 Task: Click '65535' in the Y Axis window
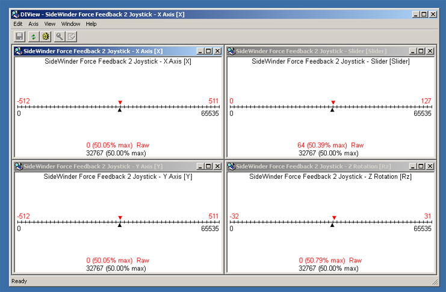pyautogui.click(x=210, y=229)
